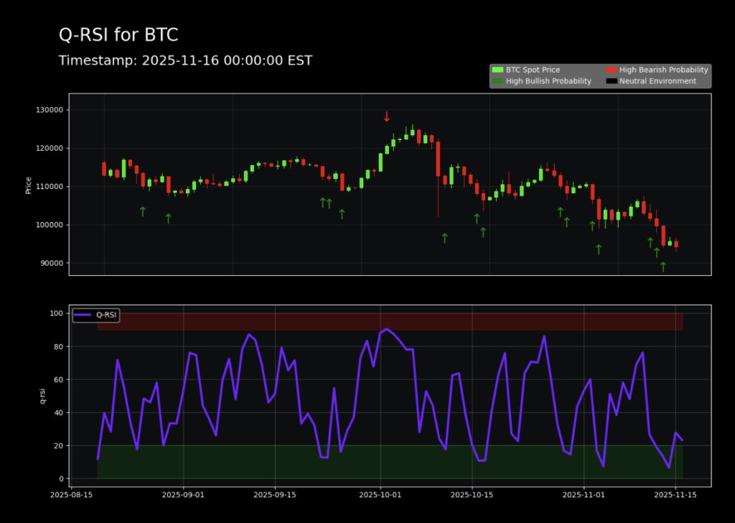Click the purple Q-RSI legend line sample
The image size is (735, 523).
pyautogui.click(x=83, y=315)
